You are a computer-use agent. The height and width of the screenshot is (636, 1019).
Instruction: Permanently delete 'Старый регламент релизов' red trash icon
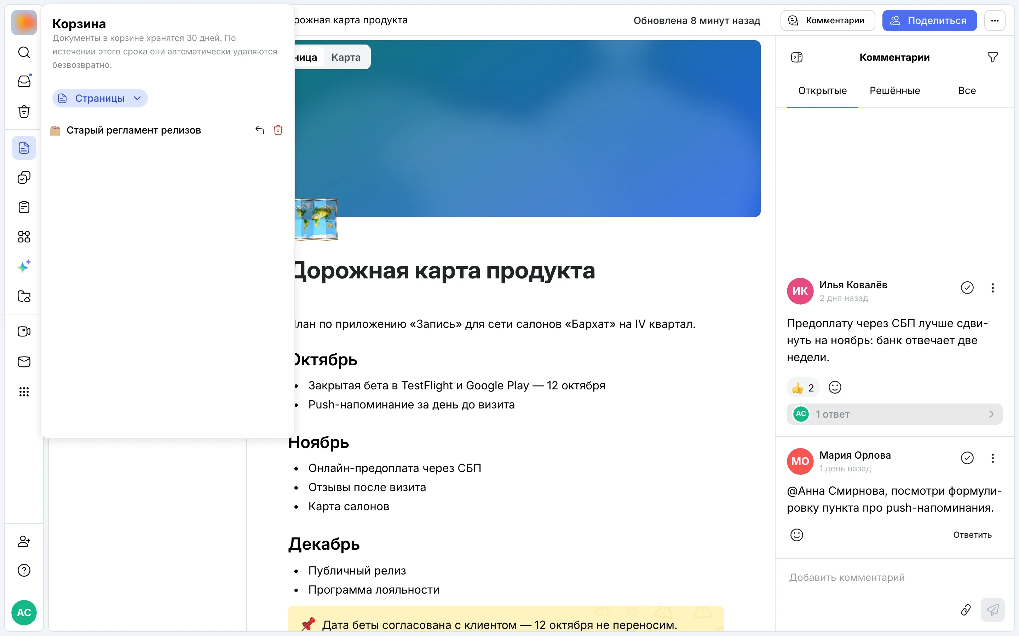pyautogui.click(x=278, y=130)
